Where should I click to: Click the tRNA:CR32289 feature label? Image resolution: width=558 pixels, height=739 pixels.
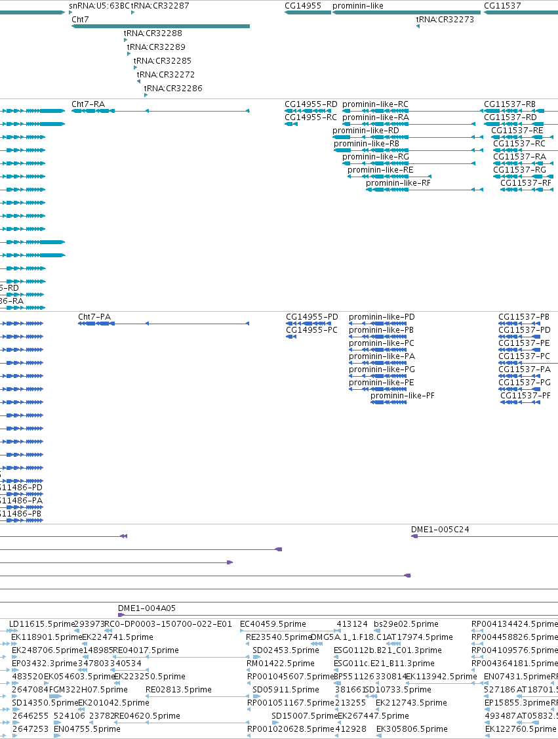pyautogui.click(x=156, y=47)
